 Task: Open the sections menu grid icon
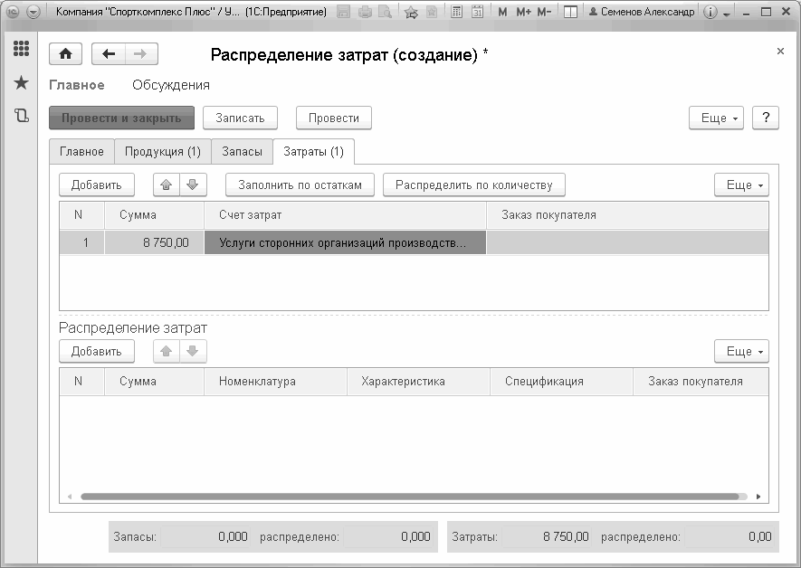(x=21, y=49)
